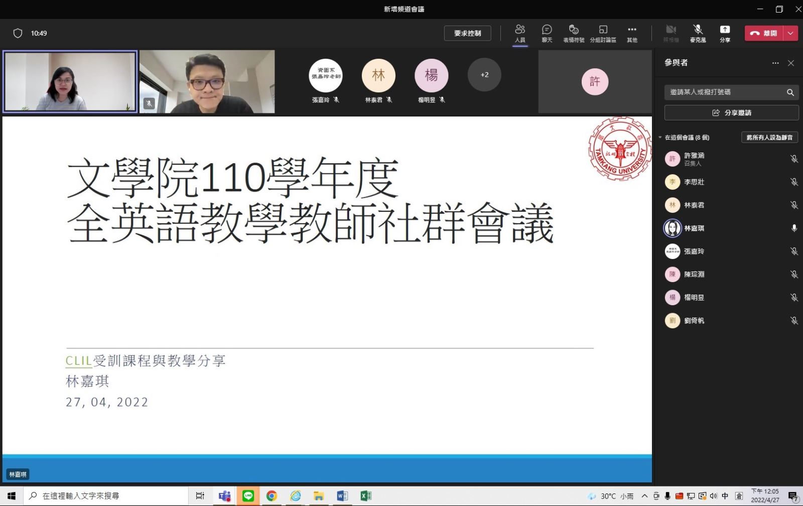Expand the +2 overflow participants bubble
The height and width of the screenshot is (506, 803).
[x=484, y=75]
